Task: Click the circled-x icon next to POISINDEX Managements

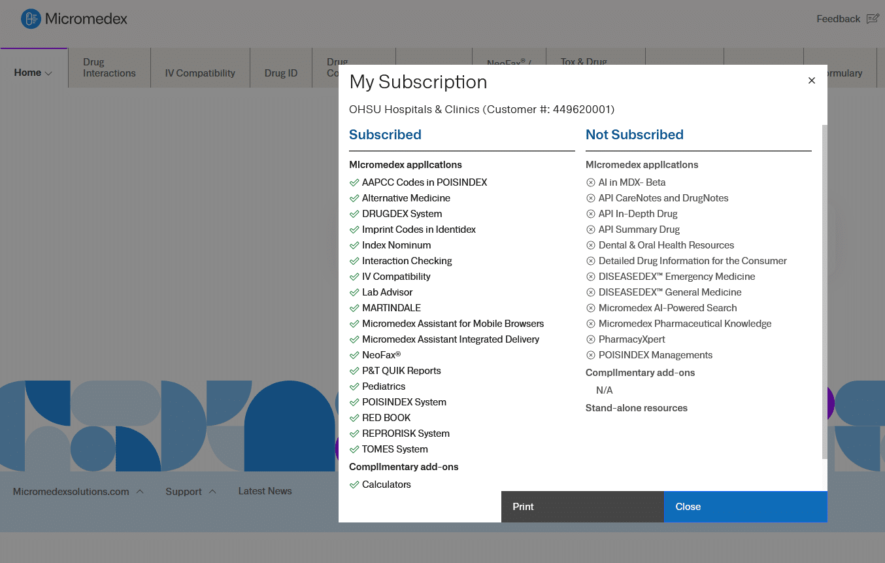Action: (591, 355)
